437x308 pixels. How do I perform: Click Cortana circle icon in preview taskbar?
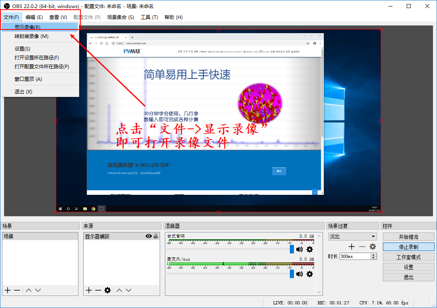tap(68, 209)
